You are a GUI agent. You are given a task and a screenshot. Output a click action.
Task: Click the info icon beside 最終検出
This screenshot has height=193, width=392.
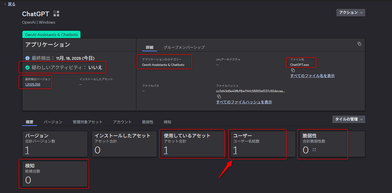[28, 58]
